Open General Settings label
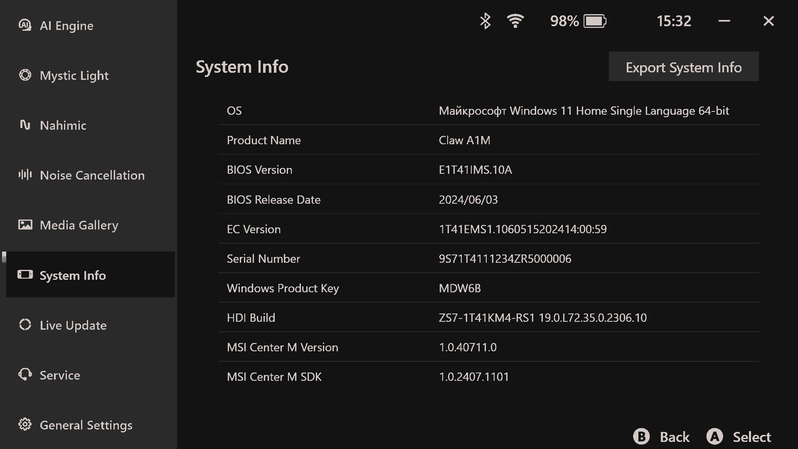 tap(86, 425)
